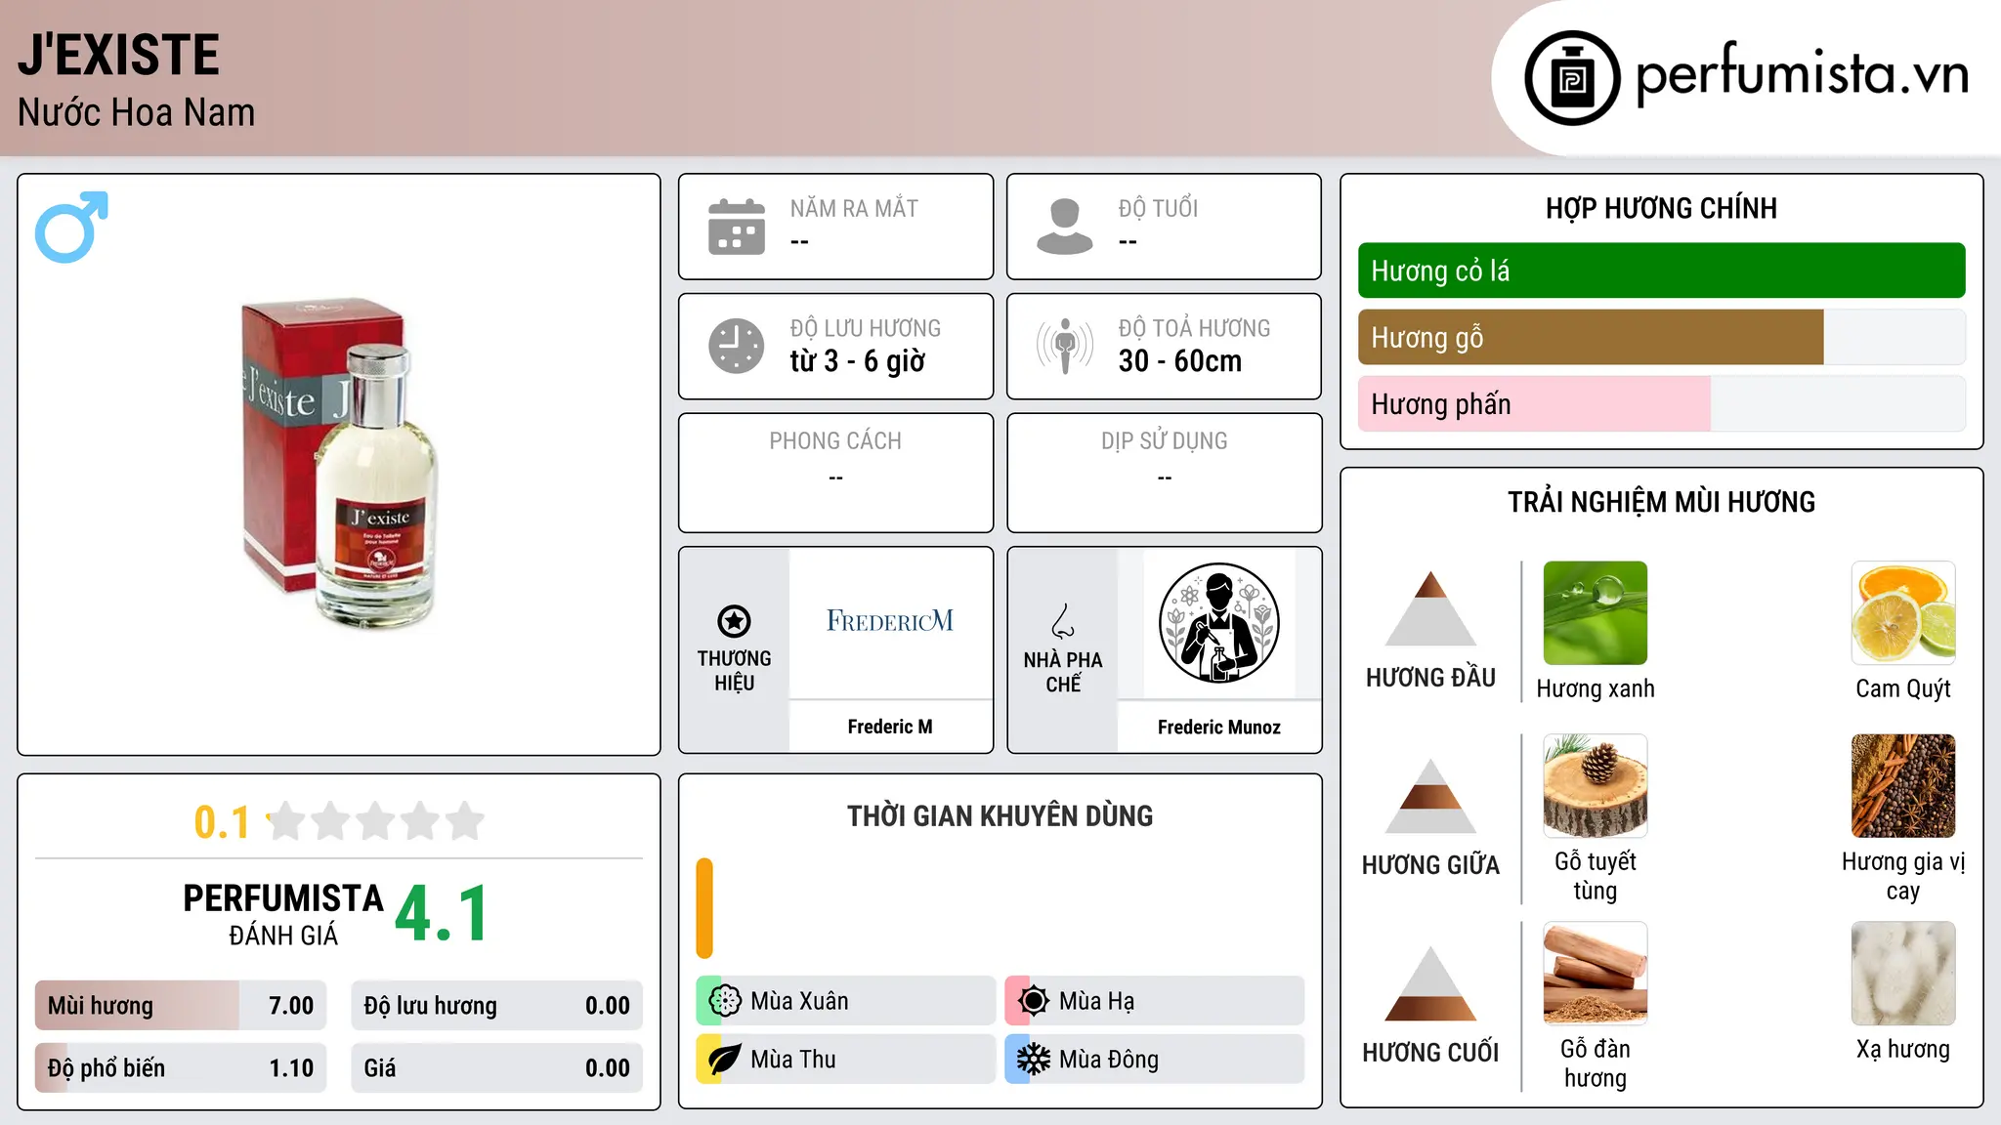Screen dimensions: 2001x1125
Task: Click the star badge icon above Thương hiệu
Action: pyautogui.click(x=734, y=621)
